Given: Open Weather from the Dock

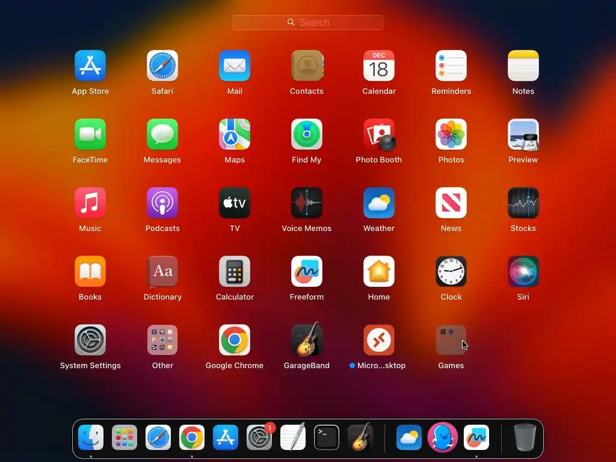Looking at the screenshot, I should pyautogui.click(x=409, y=437).
